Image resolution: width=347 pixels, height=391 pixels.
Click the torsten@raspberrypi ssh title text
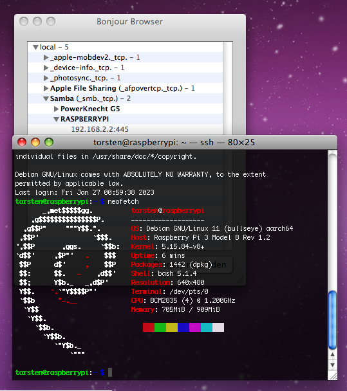click(174, 143)
